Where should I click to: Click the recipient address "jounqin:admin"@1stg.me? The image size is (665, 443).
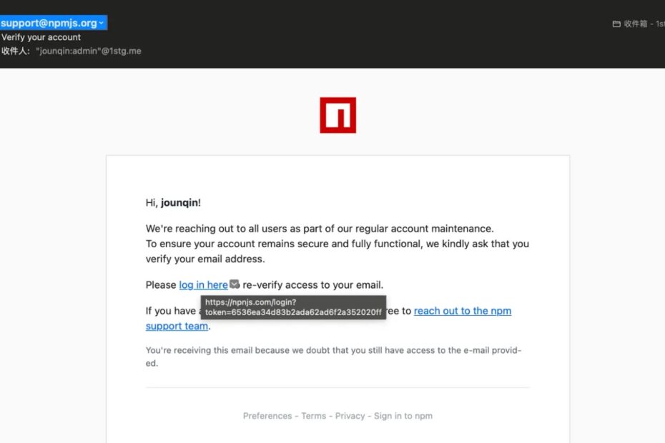click(x=89, y=51)
